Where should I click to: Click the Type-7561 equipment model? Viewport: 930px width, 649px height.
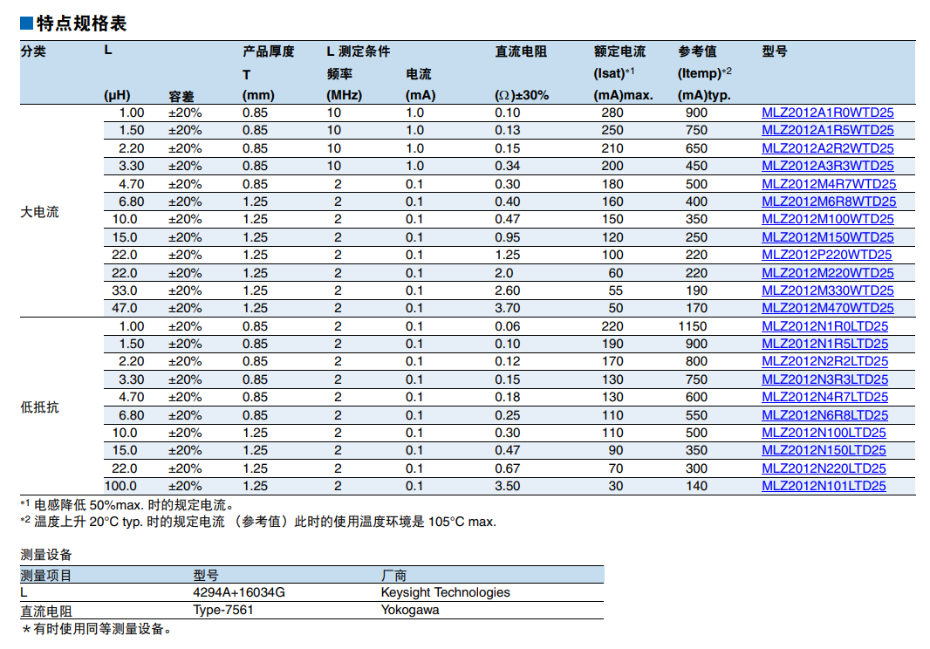223,610
